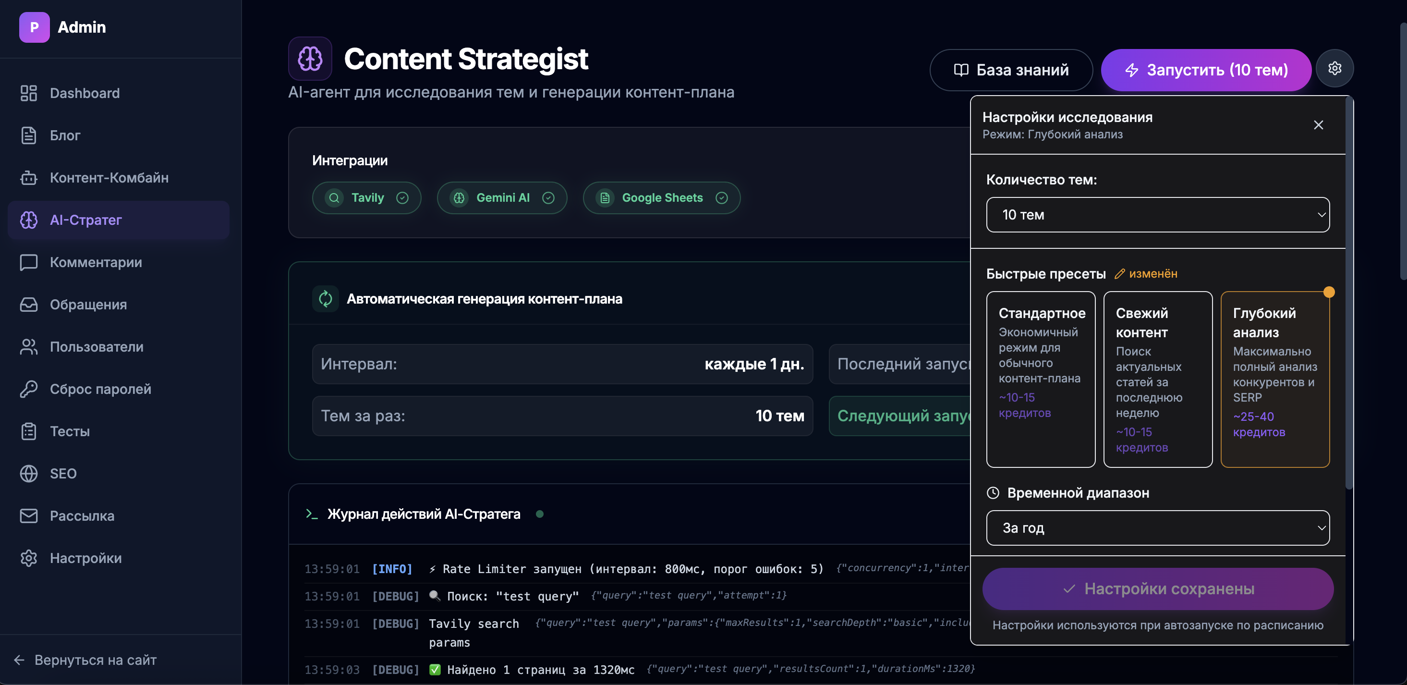
Task: Click the pencil изменён indicator icon
Action: [1120, 274]
